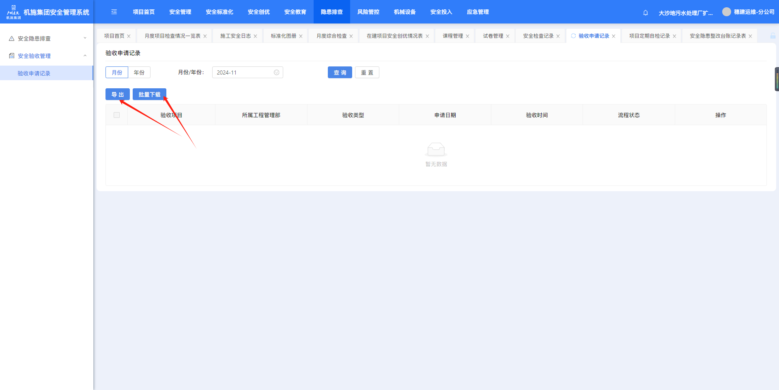Switch to the 安全检查记录 tab
This screenshot has height=390, width=779.
538,36
